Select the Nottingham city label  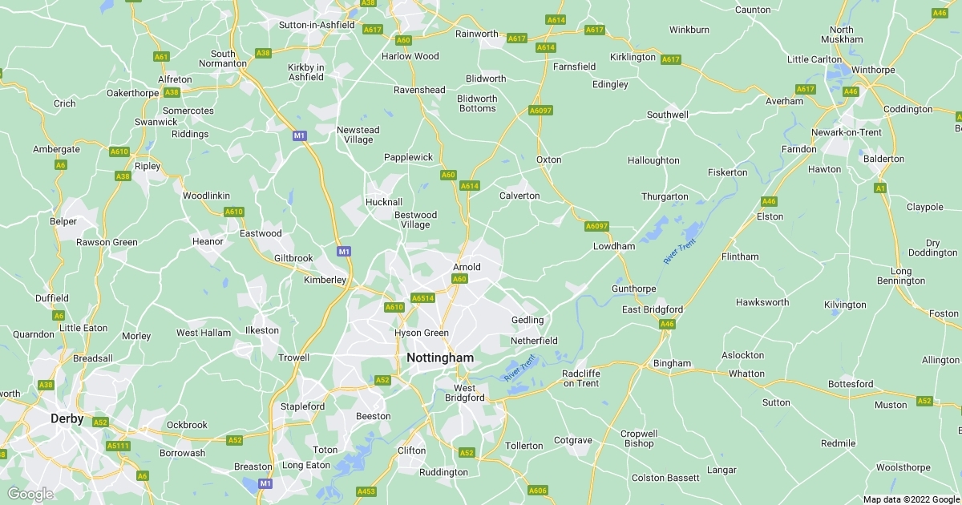[440, 358]
